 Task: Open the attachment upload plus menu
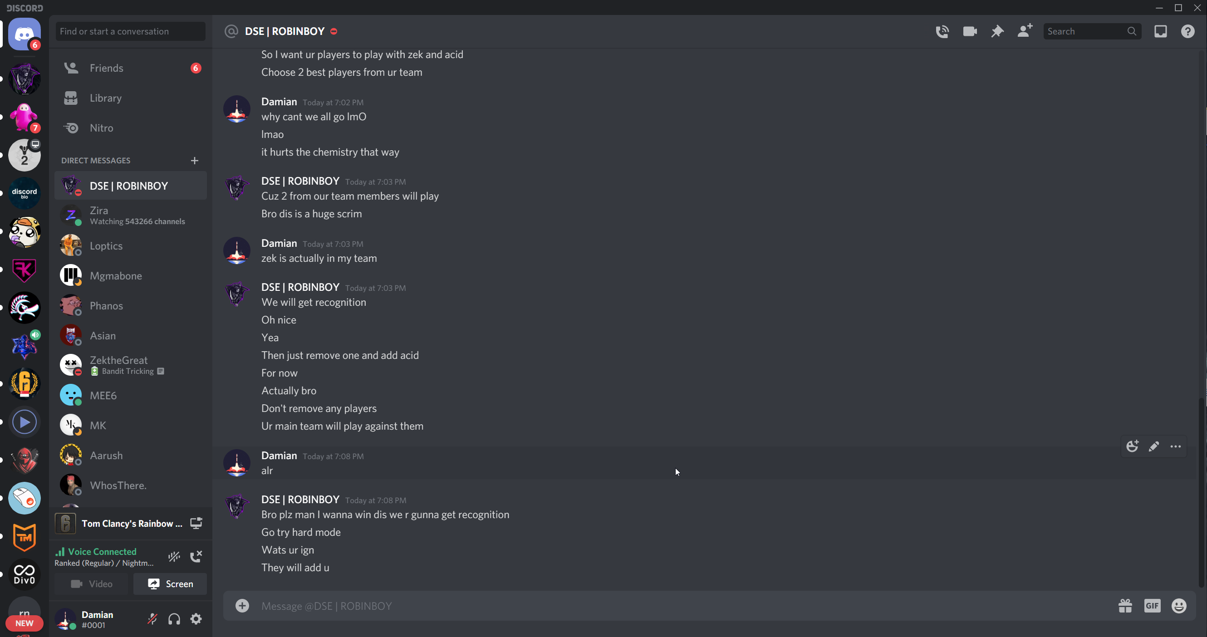point(242,606)
